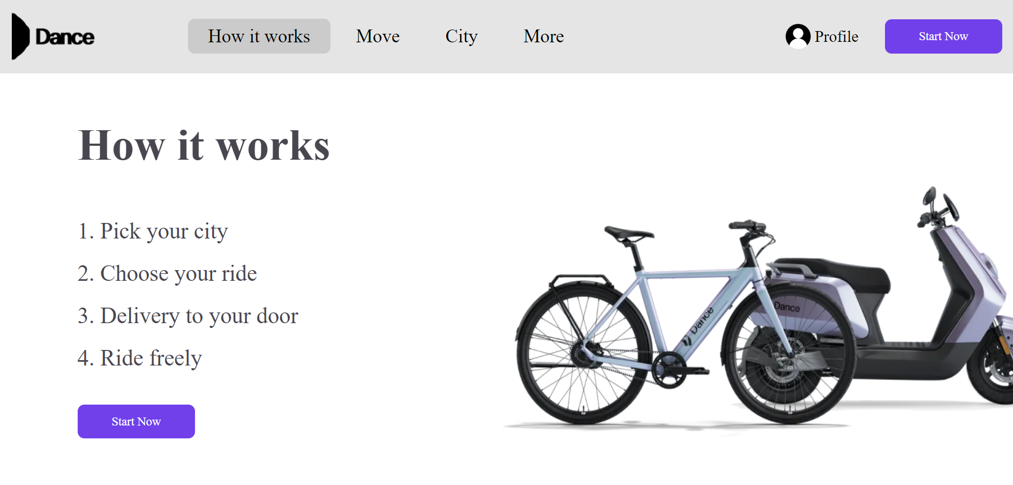Click the Start Now button below steps
The height and width of the screenshot is (485, 1013).
click(136, 421)
